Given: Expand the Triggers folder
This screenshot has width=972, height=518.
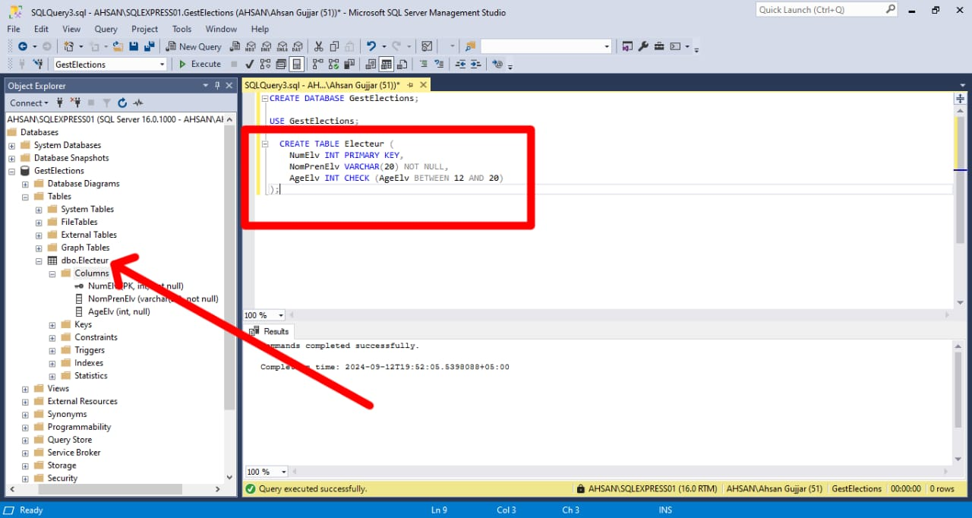Looking at the screenshot, I should [52, 350].
